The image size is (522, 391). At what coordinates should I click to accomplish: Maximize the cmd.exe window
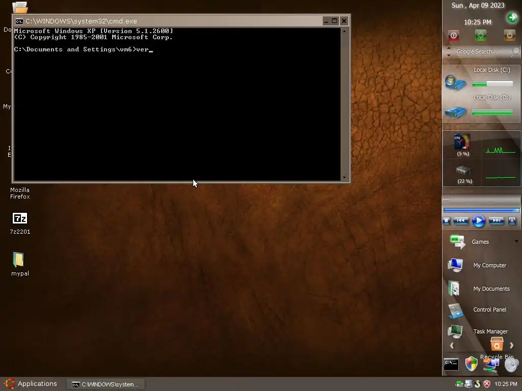[x=334, y=21]
